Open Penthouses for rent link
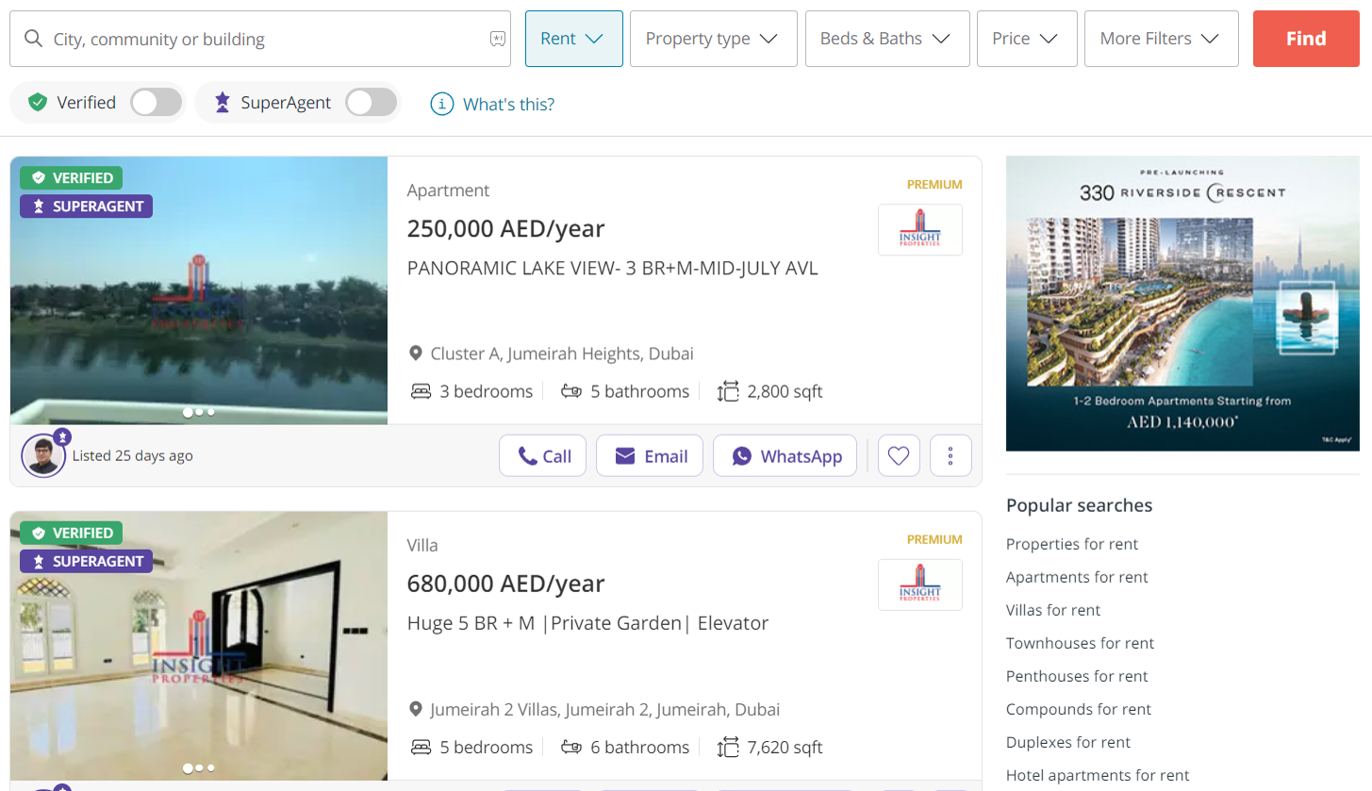Image resolution: width=1372 pixels, height=791 pixels. click(x=1077, y=676)
